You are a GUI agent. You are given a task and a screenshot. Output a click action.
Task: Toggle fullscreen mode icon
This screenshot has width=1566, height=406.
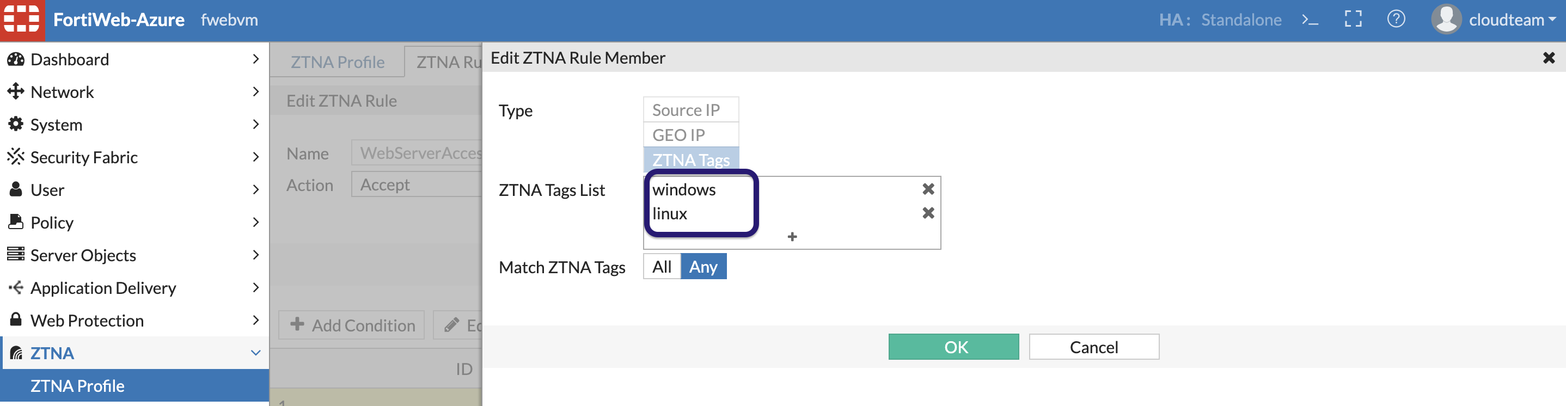click(1353, 20)
